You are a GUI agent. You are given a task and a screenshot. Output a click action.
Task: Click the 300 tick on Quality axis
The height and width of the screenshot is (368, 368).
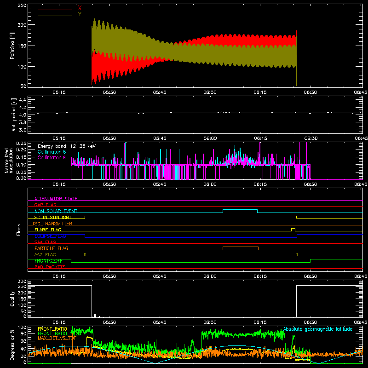coord(22,281)
